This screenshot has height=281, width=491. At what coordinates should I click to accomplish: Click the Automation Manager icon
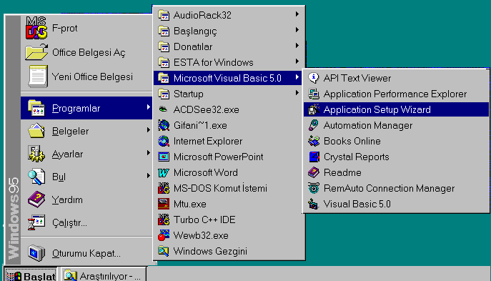pyautogui.click(x=314, y=125)
